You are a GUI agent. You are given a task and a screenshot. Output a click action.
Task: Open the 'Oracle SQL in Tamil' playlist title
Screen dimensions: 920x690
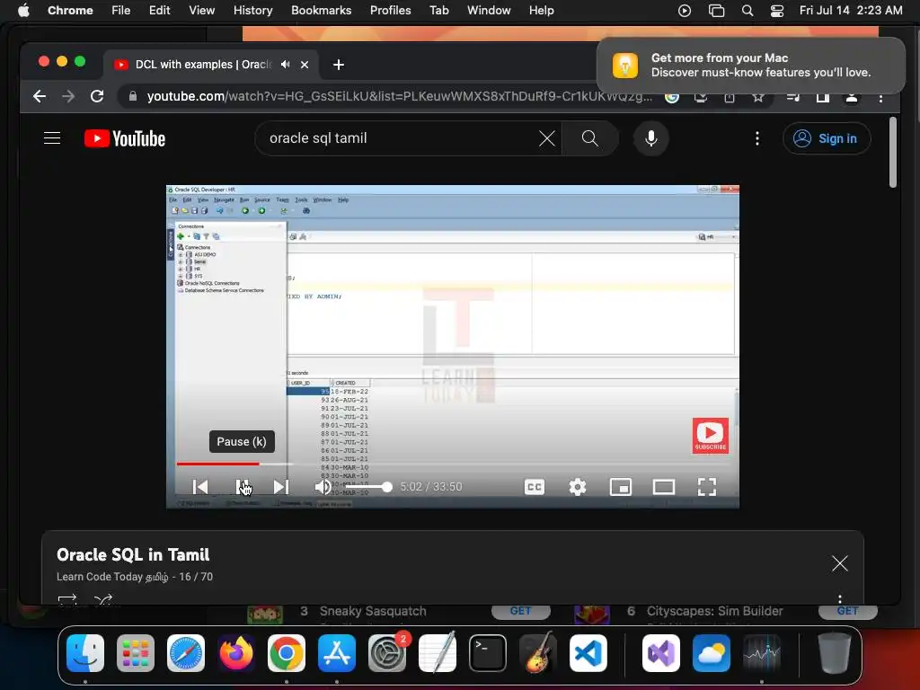tap(133, 554)
